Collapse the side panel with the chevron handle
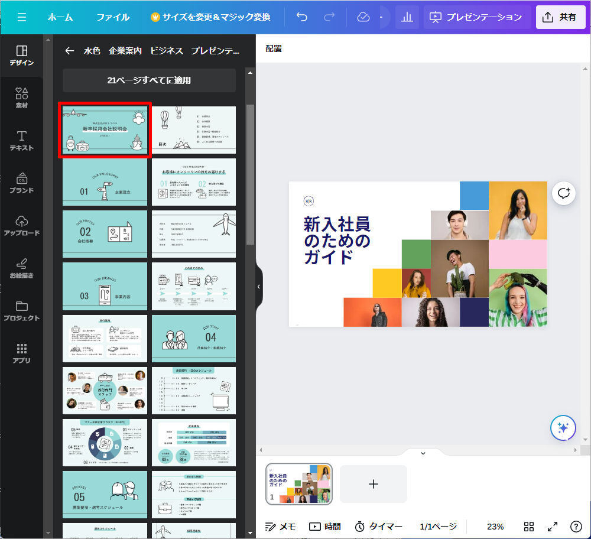 click(259, 287)
